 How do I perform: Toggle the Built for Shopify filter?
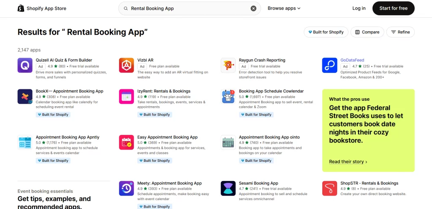click(x=326, y=32)
